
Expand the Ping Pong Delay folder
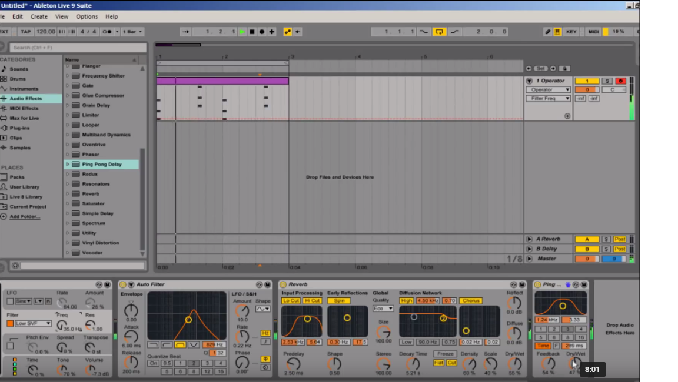[x=68, y=164]
